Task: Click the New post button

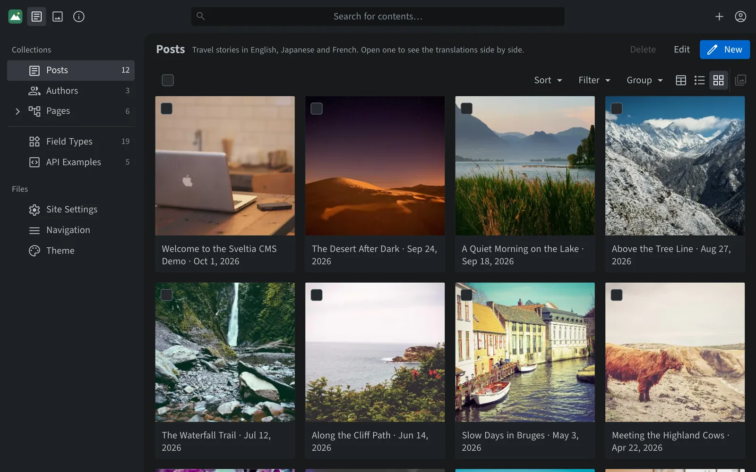Action: click(725, 50)
